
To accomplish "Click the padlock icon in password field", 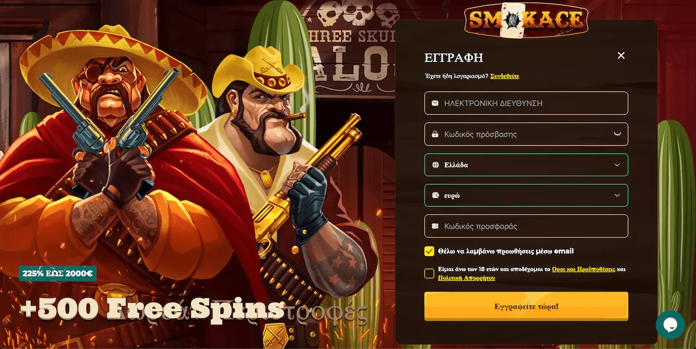I will coord(435,134).
